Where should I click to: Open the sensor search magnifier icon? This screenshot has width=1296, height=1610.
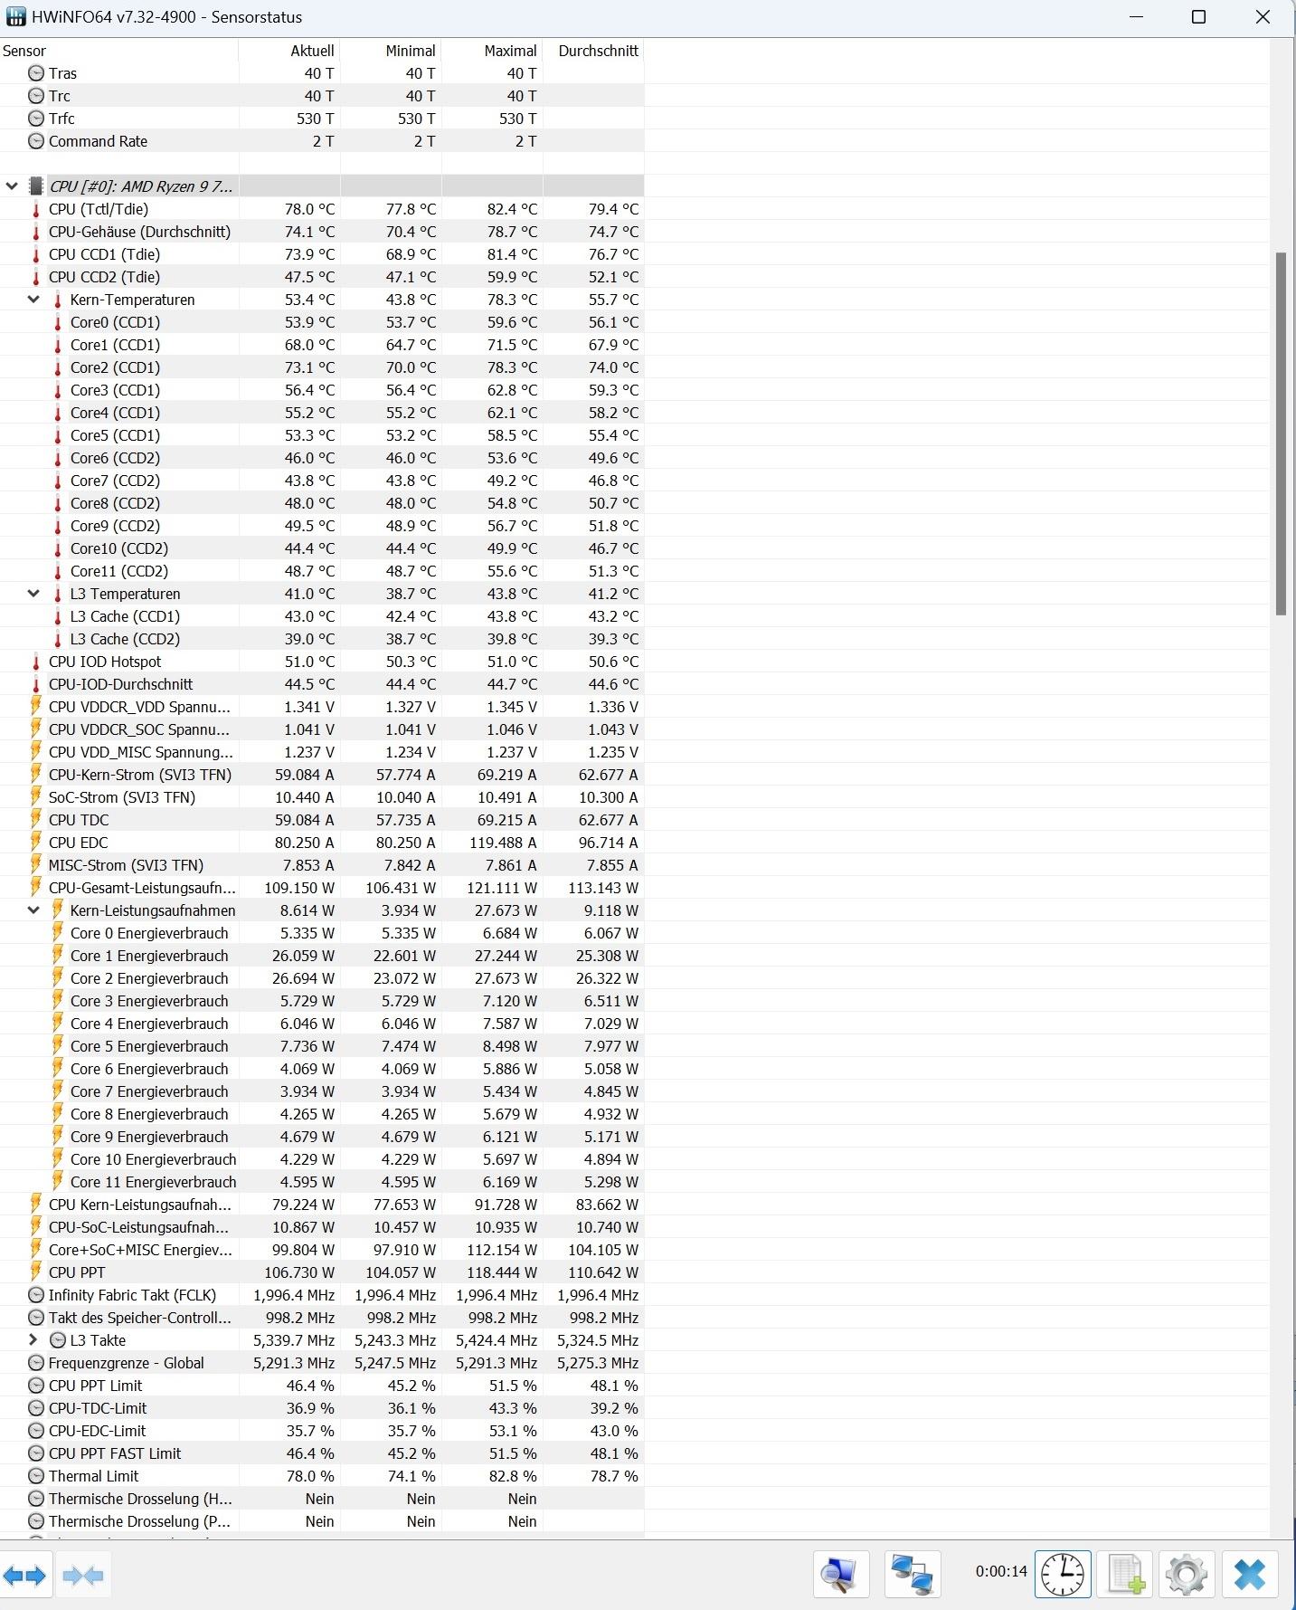point(840,1575)
